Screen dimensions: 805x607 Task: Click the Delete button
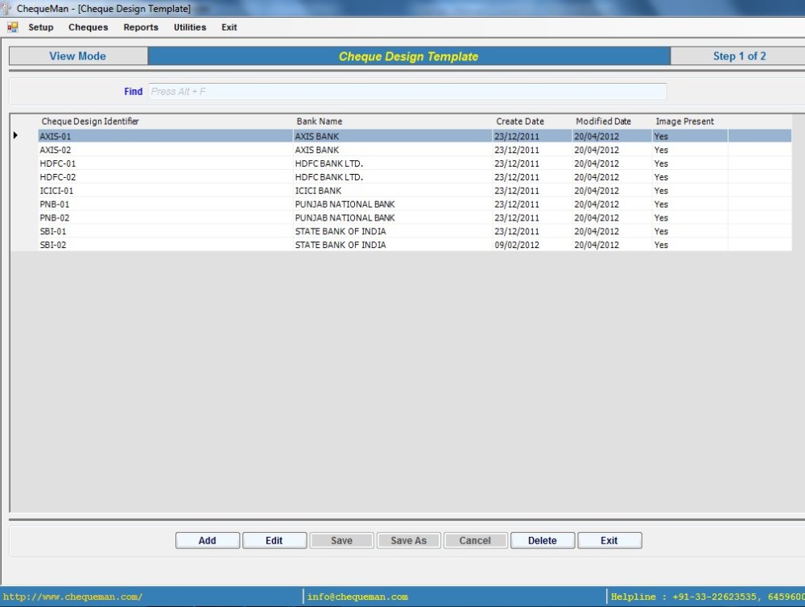(x=543, y=540)
